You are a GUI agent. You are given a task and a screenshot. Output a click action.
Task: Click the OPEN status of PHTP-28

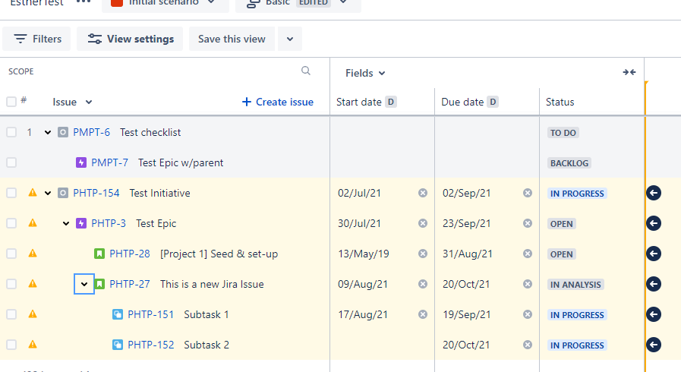[562, 254]
